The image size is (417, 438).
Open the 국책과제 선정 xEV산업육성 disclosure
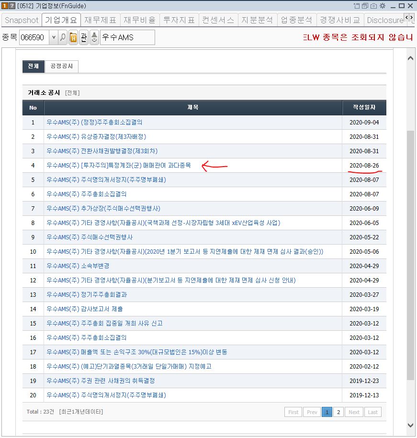(x=163, y=223)
